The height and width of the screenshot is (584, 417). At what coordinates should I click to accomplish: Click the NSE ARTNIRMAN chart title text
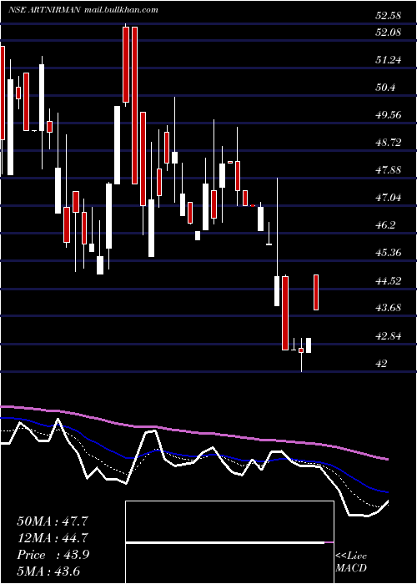click(44, 10)
